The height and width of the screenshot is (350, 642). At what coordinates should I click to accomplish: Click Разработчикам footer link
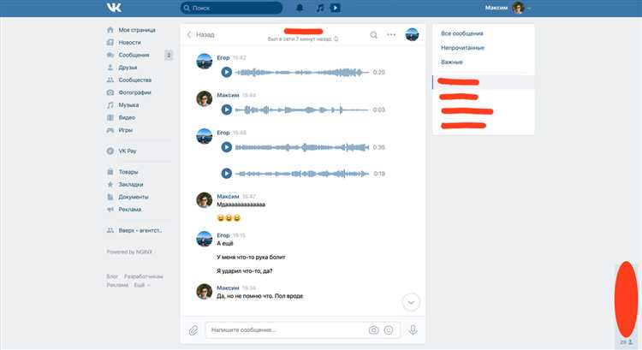pyautogui.click(x=144, y=276)
